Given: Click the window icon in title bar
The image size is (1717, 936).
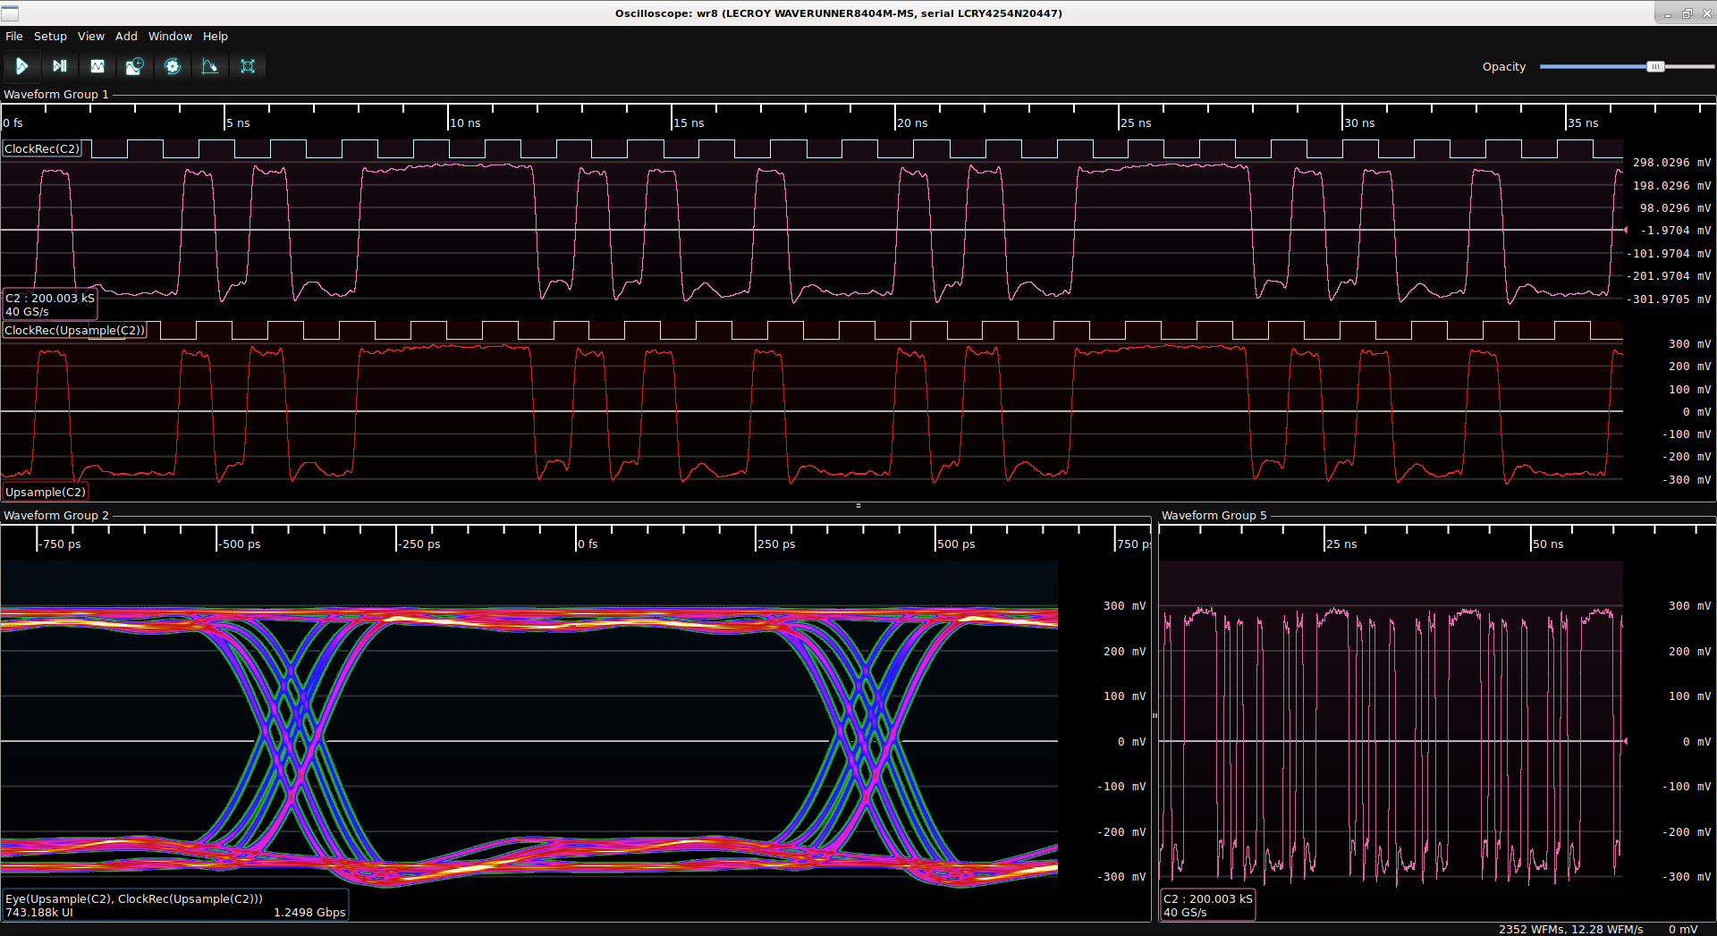Looking at the screenshot, I should point(10,13).
